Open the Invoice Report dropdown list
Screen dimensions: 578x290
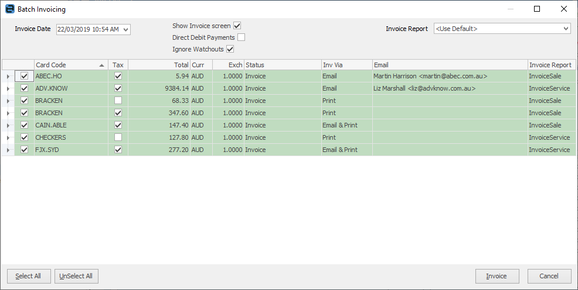566,29
